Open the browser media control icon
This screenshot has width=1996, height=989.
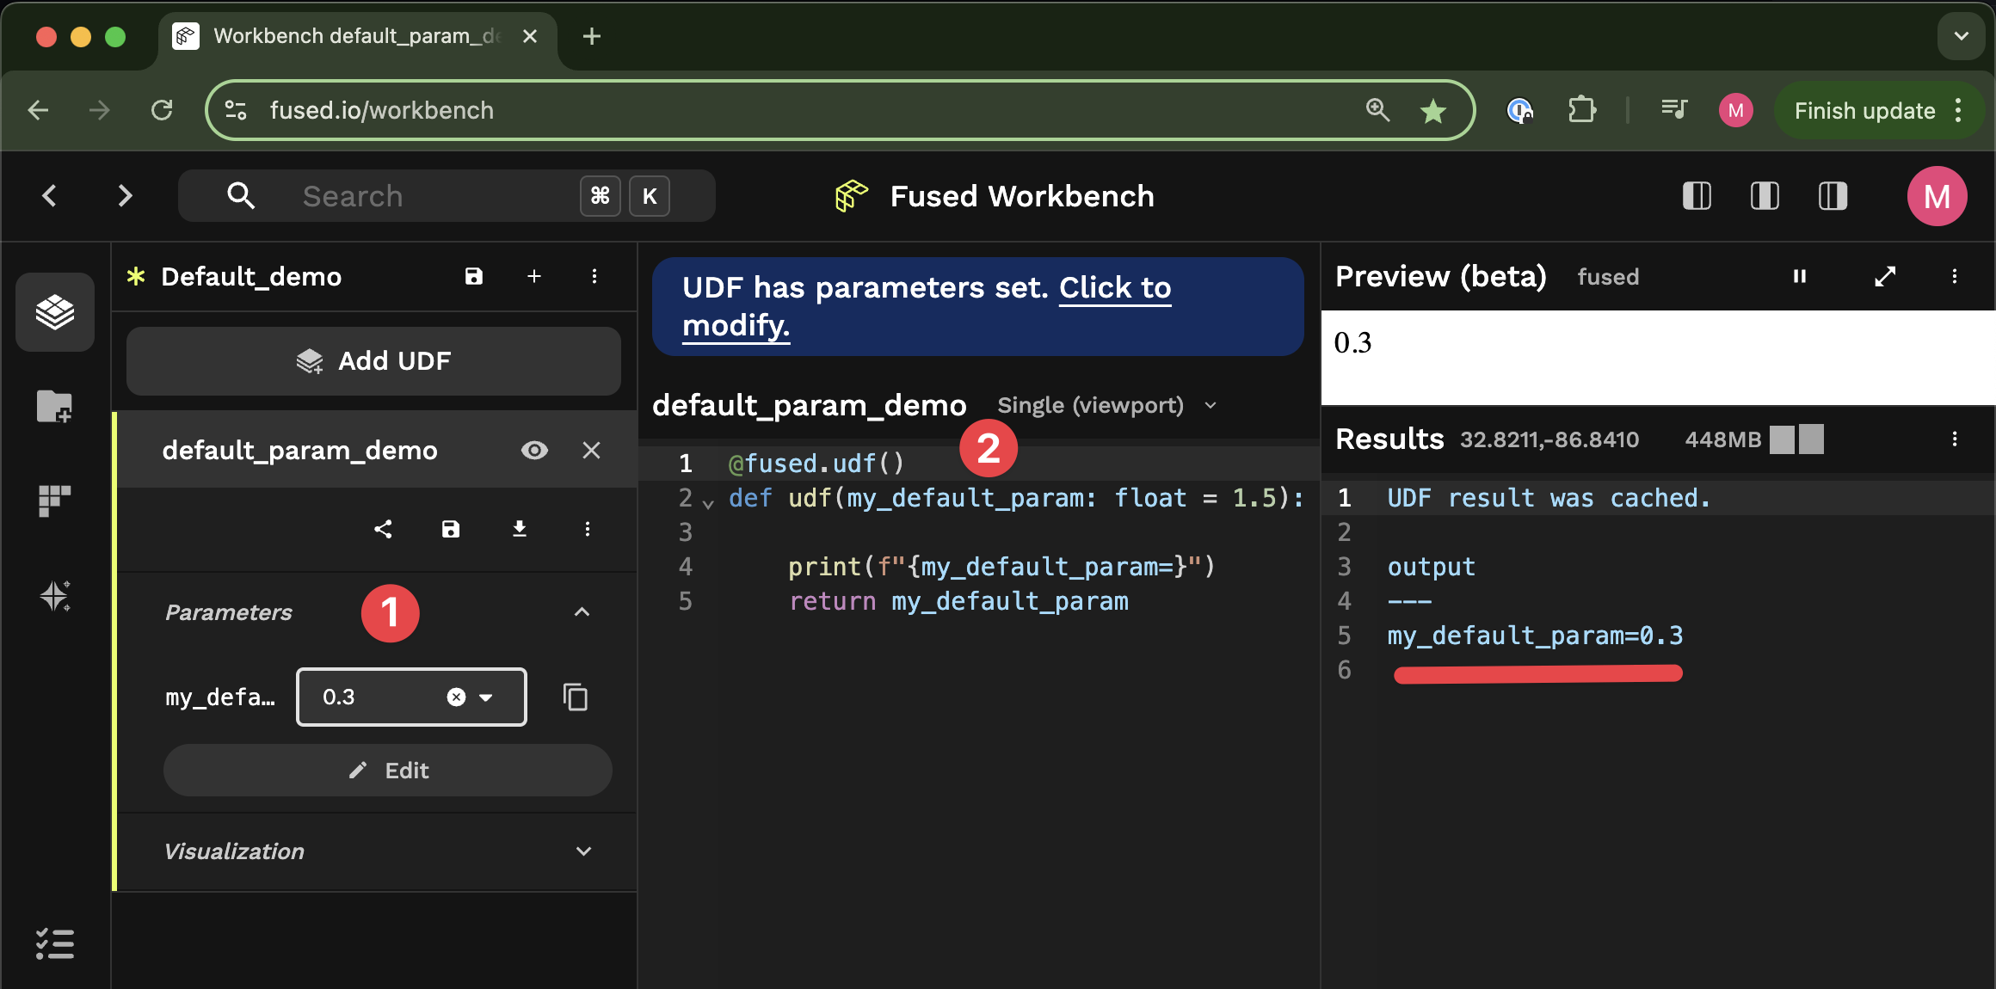click(x=1673, y=110)
